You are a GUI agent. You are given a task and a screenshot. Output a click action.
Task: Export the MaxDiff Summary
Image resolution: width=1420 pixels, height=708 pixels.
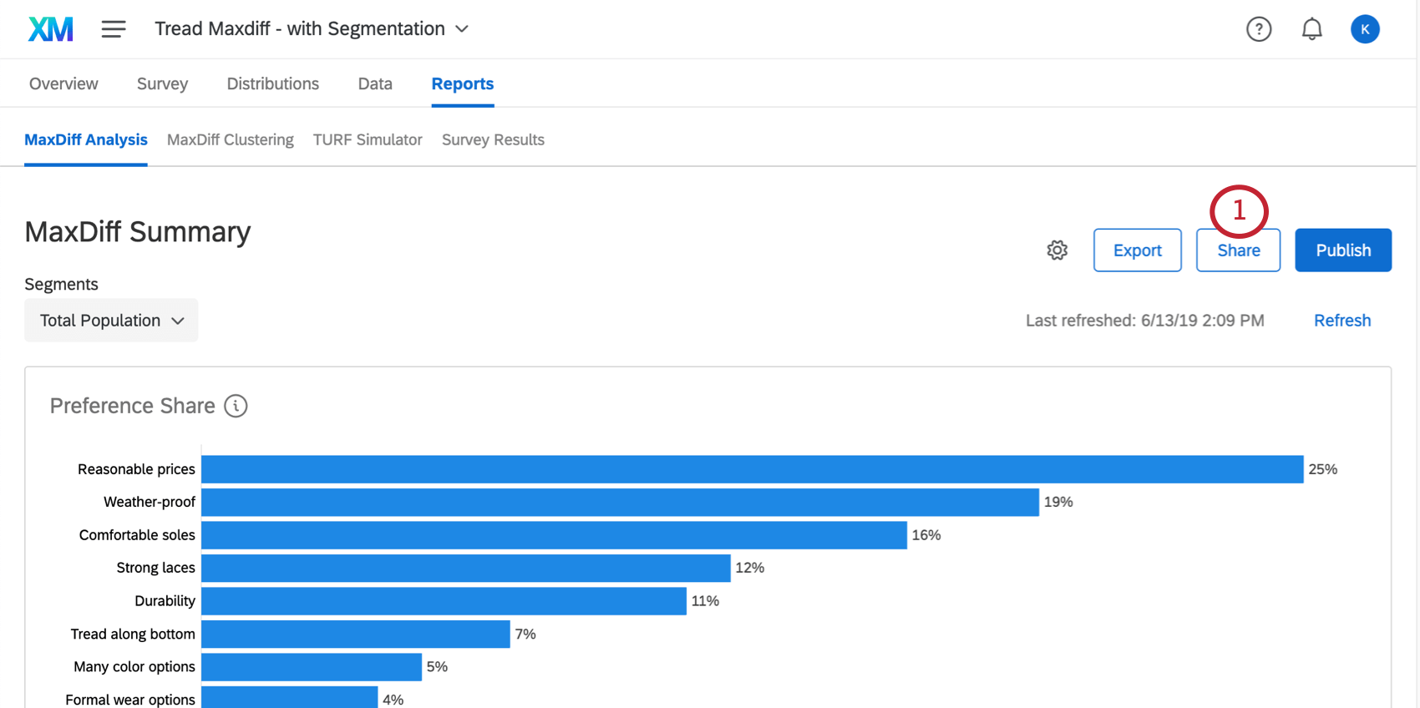[1137, 250]
